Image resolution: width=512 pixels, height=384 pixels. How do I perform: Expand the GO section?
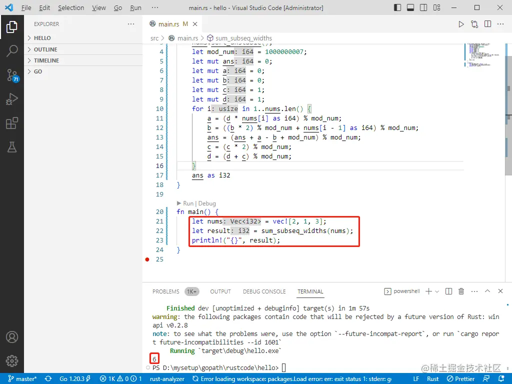click(x=83, y=71)
